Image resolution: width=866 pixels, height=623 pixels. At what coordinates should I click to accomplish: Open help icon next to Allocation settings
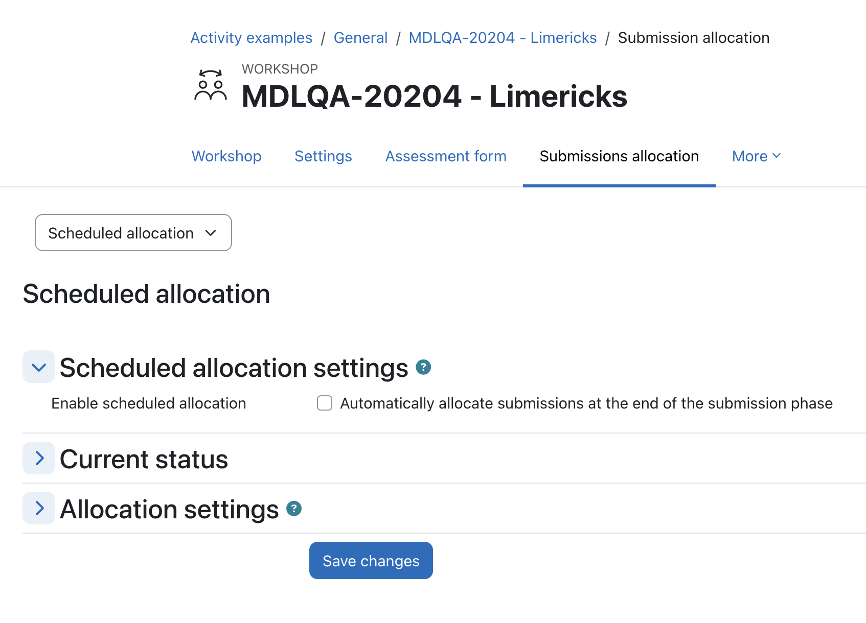pyautogui.click(x=294, y=509)
